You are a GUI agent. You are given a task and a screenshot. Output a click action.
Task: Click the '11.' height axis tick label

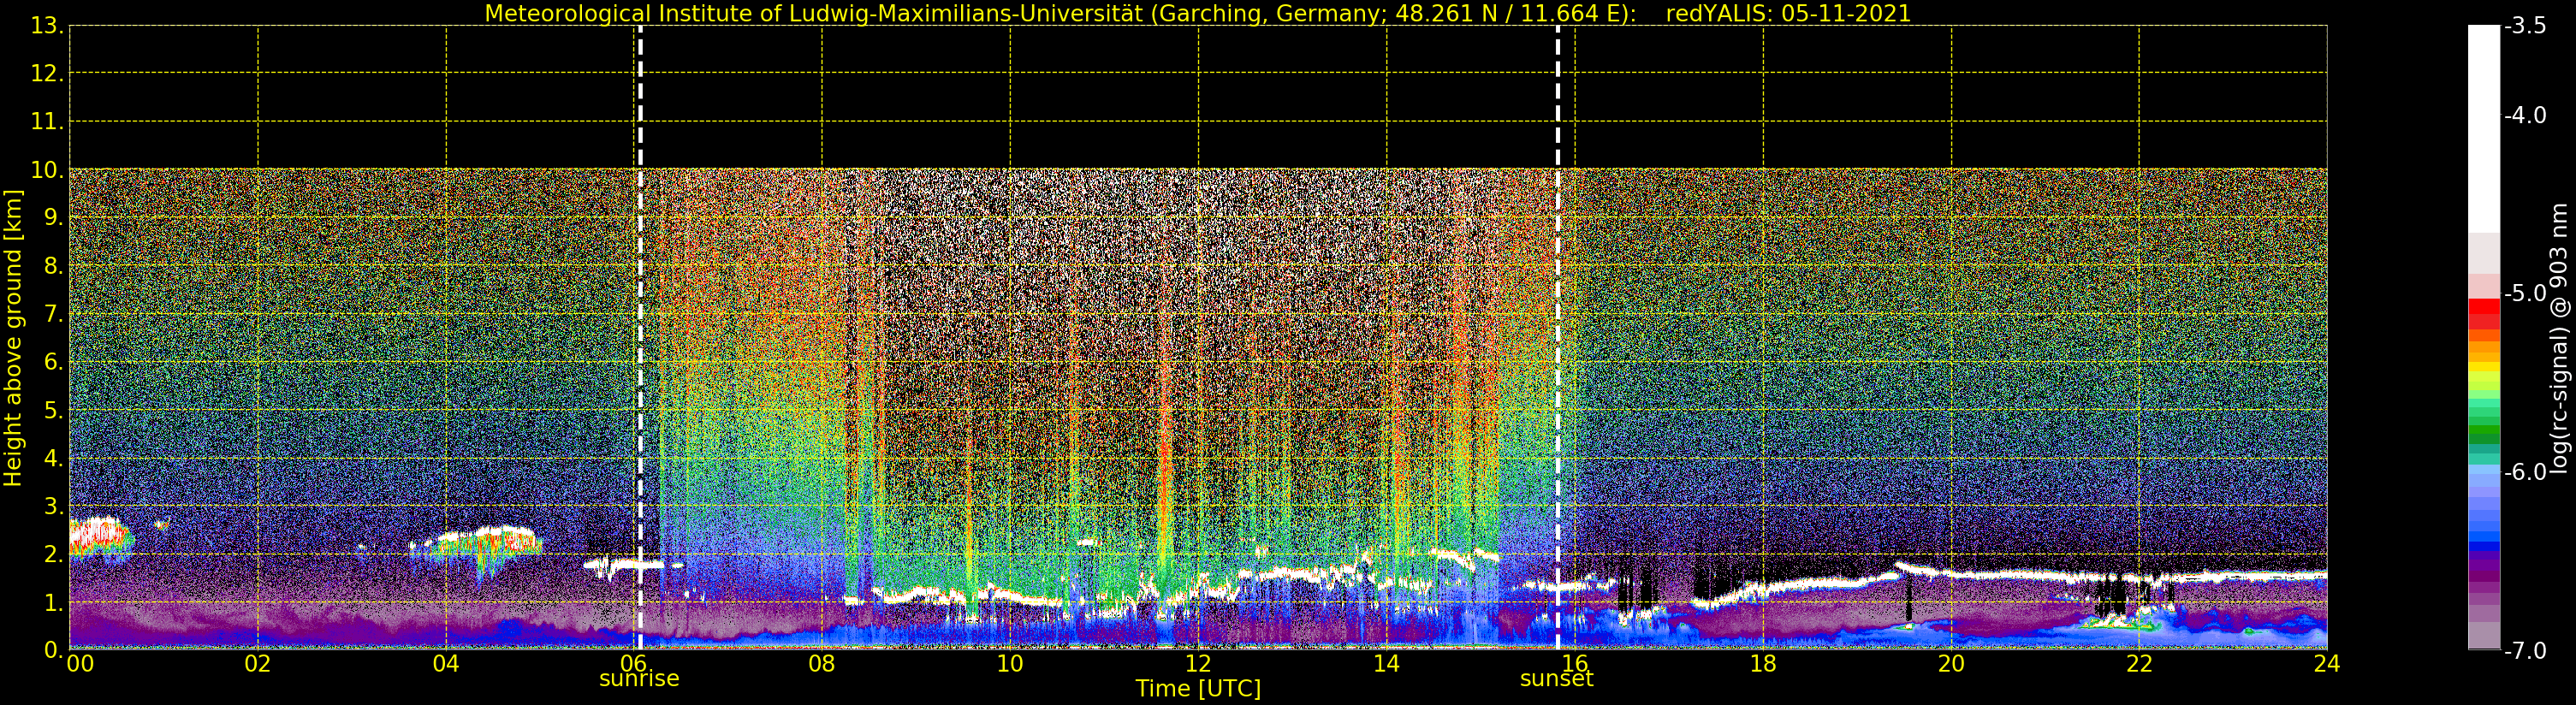(x=47, y=122)
